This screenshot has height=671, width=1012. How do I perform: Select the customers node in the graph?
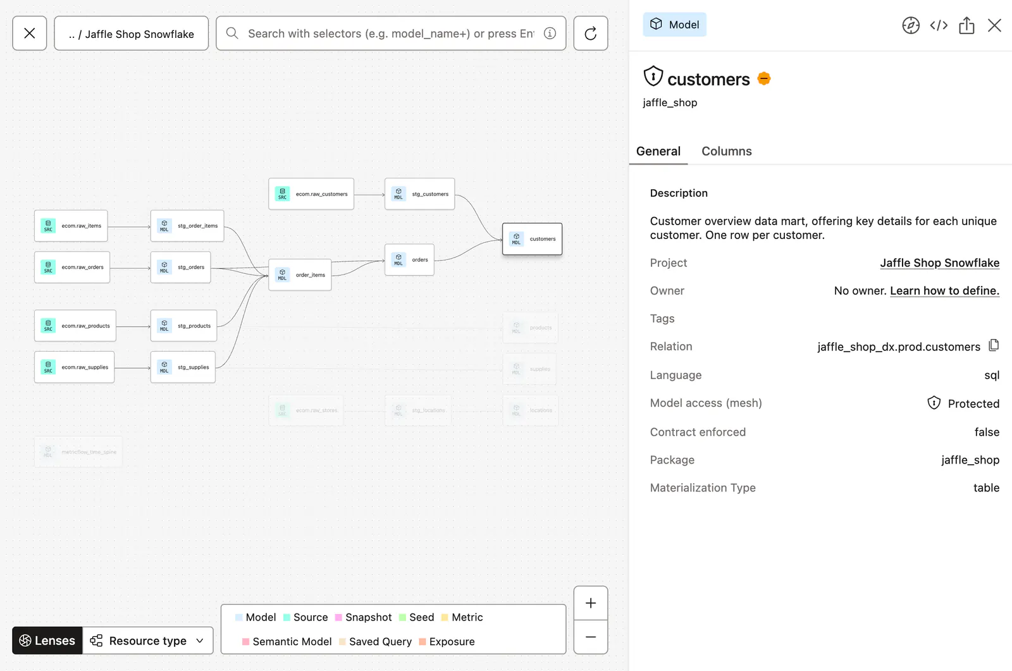(x=532, y=239)
